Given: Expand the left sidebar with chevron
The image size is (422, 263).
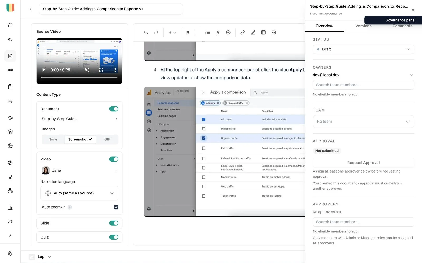Looking at the screenshot, I should [x=10, y=235].
